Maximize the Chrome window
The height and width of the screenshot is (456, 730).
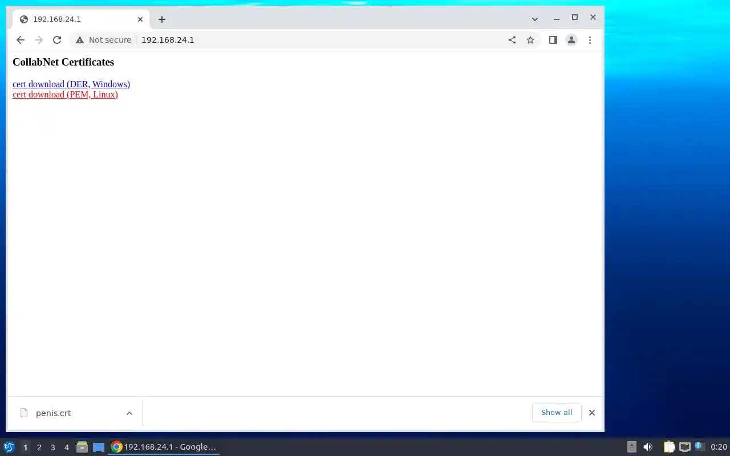click(574, 18)
